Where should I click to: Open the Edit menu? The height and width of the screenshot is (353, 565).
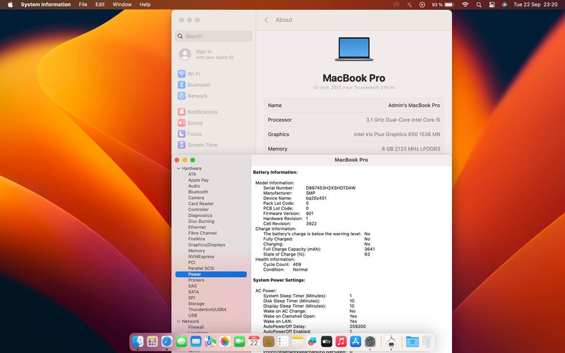coord(100,5)
